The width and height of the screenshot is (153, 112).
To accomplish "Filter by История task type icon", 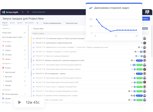I will 3,55.
